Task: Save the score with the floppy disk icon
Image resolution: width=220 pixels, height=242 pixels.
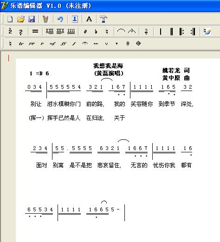Action: coord(32,19)
